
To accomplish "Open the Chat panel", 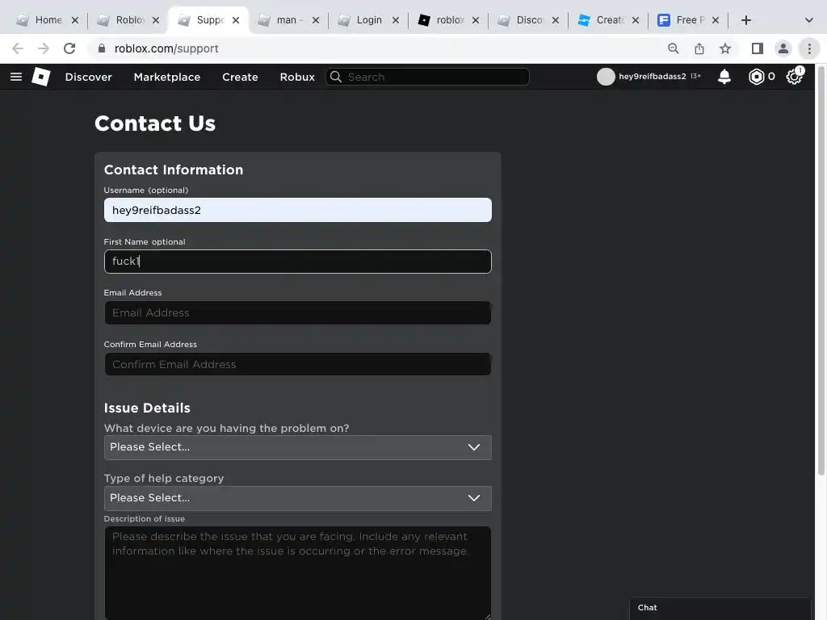I will 720,608.
